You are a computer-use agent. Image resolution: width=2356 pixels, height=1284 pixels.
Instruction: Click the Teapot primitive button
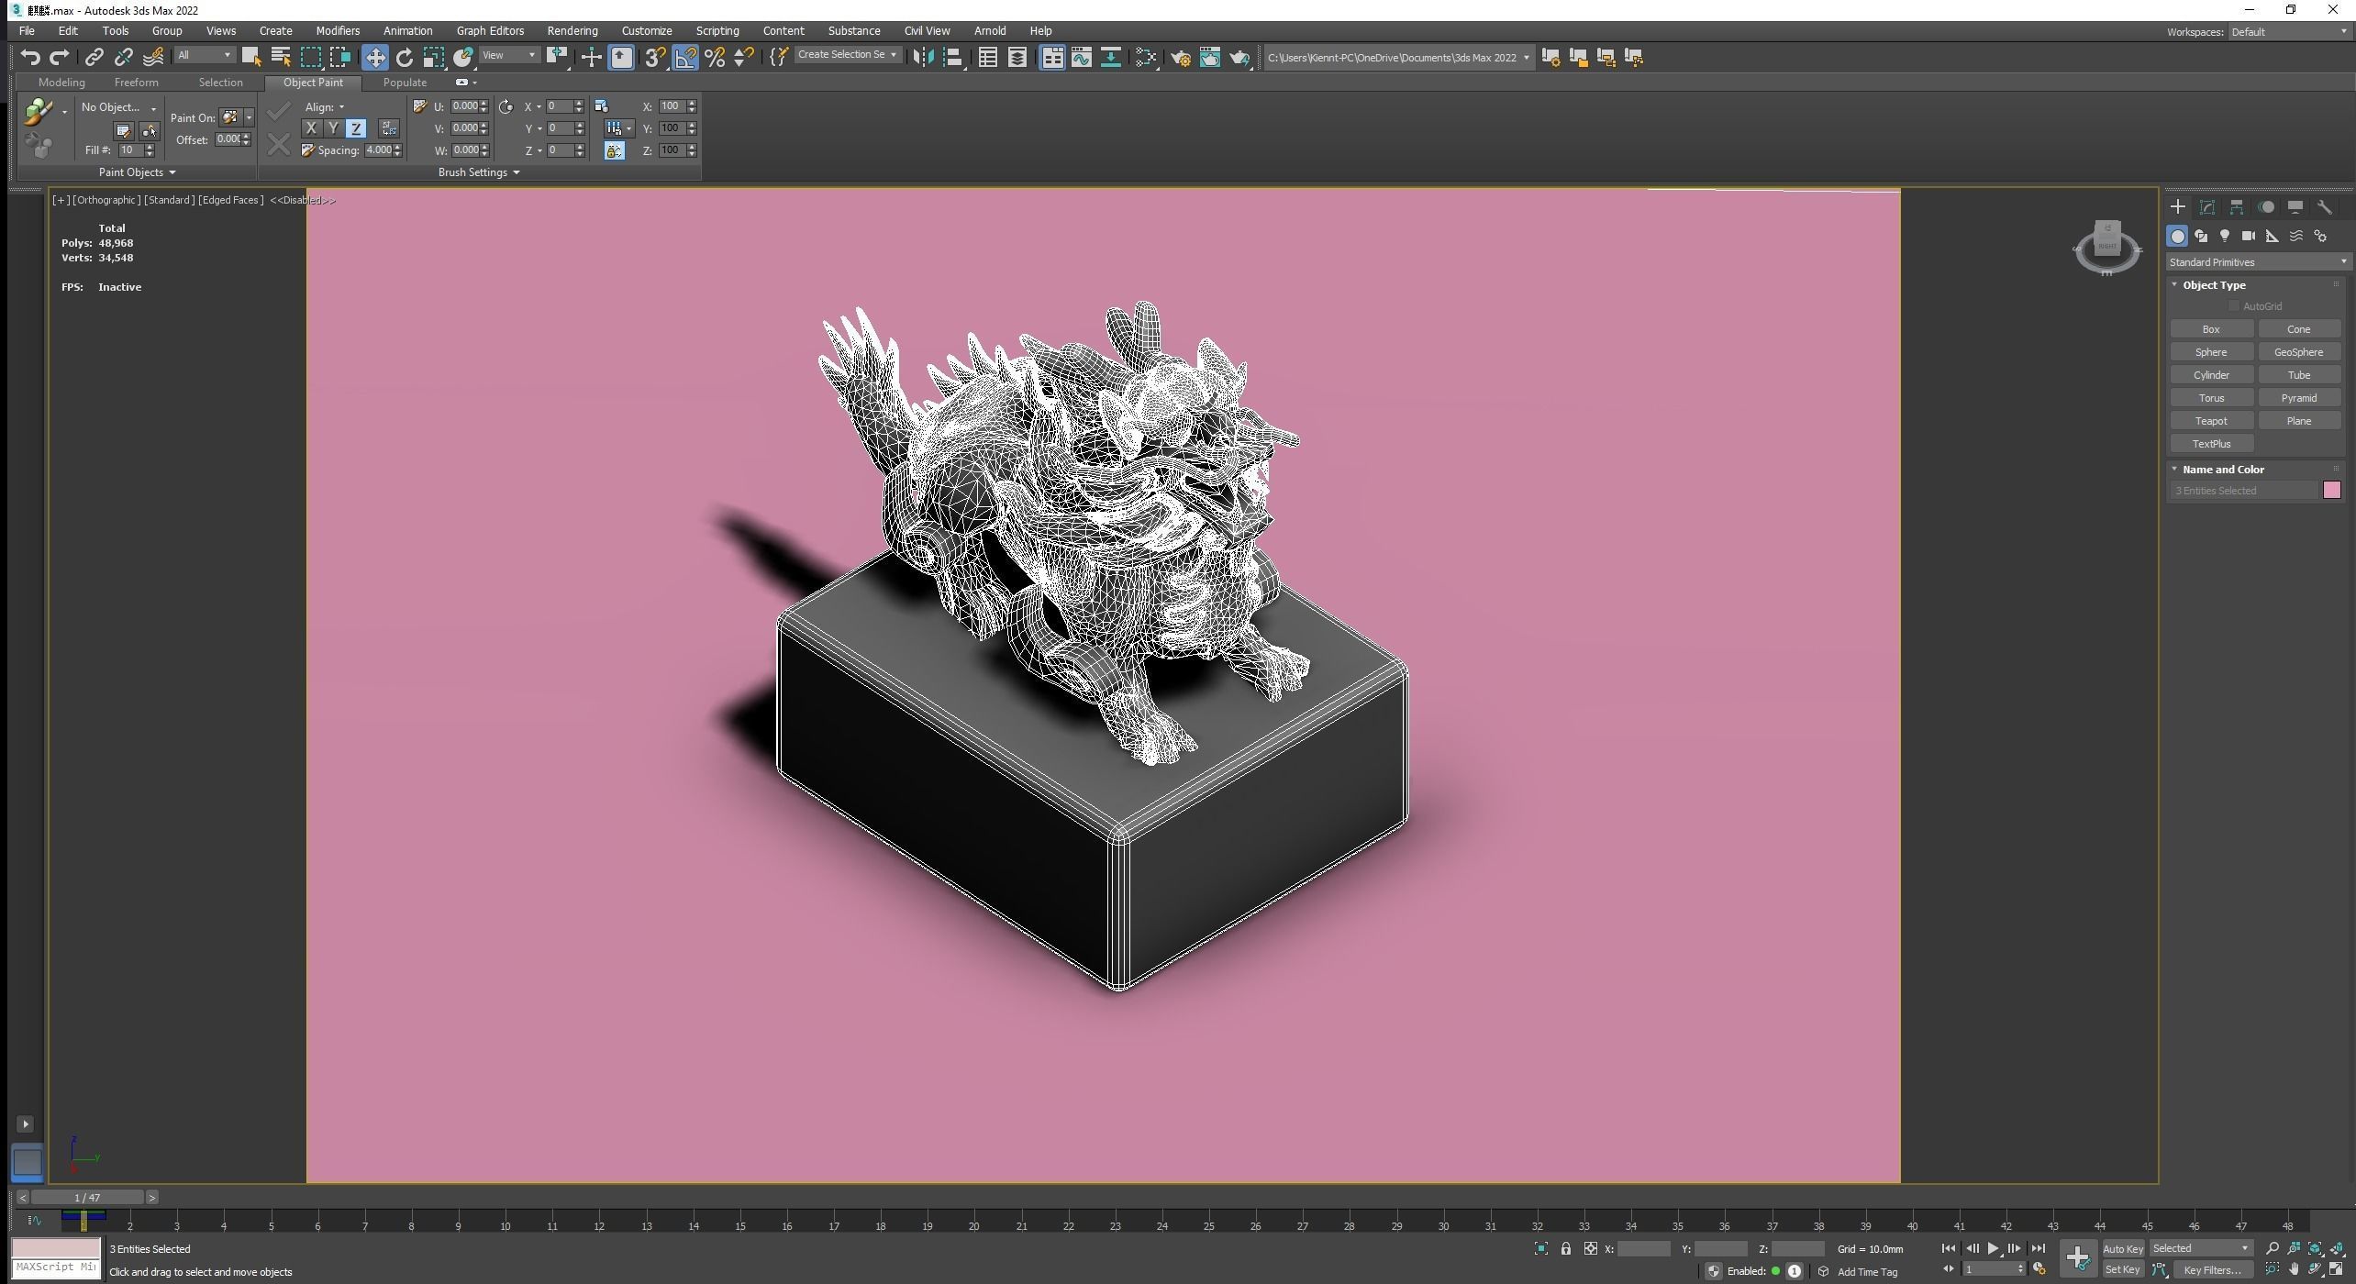[x=2210, y=420]
